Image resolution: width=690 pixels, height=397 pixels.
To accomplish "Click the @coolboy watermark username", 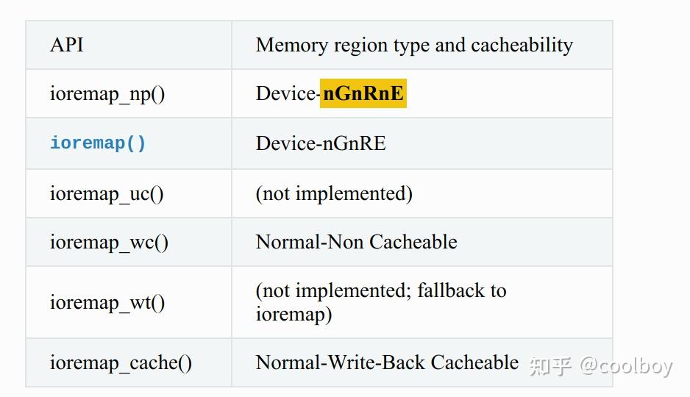I will [625, 365].
